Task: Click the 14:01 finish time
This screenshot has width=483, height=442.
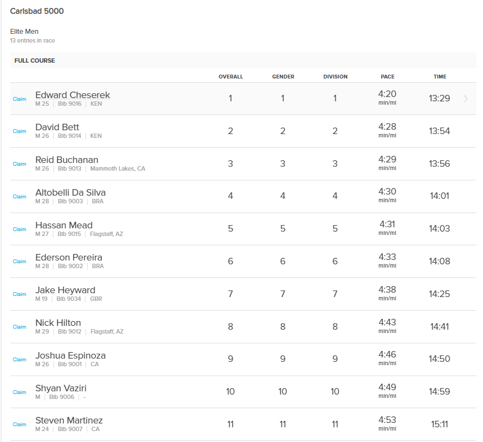Action: [x=439, y=196]
